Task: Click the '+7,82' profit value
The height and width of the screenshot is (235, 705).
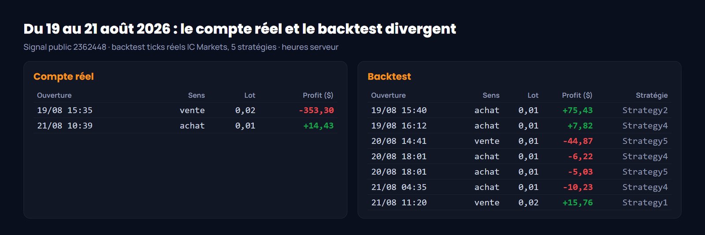Action: pos(580,126)
